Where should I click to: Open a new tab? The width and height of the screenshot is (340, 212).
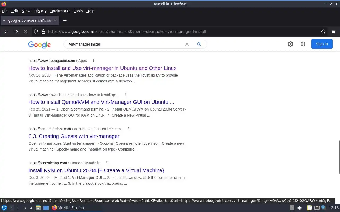65,20
